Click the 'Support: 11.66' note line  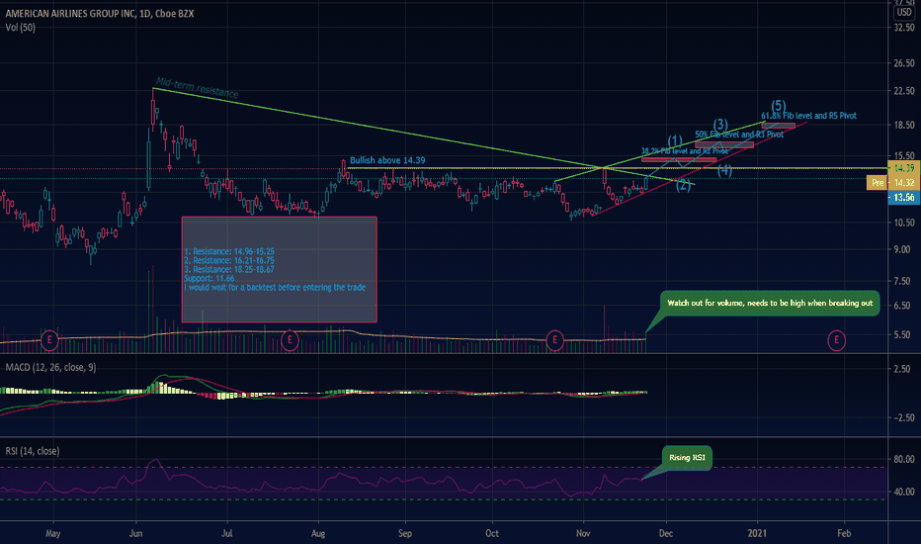coord(209,278)
